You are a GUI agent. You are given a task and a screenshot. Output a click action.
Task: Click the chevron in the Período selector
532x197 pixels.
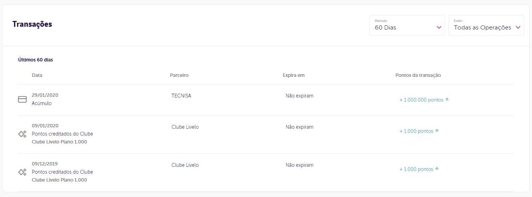pyautogui.click(x=439, y=27)
